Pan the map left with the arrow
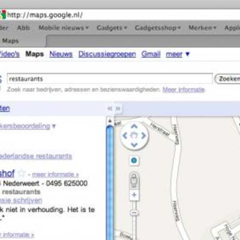The height and width of the screenshot is (240, 240). click(x=125, y=135)
